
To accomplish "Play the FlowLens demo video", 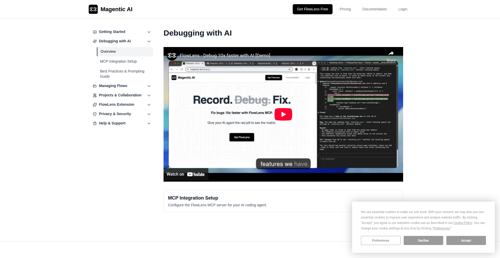I will [283, 114].
